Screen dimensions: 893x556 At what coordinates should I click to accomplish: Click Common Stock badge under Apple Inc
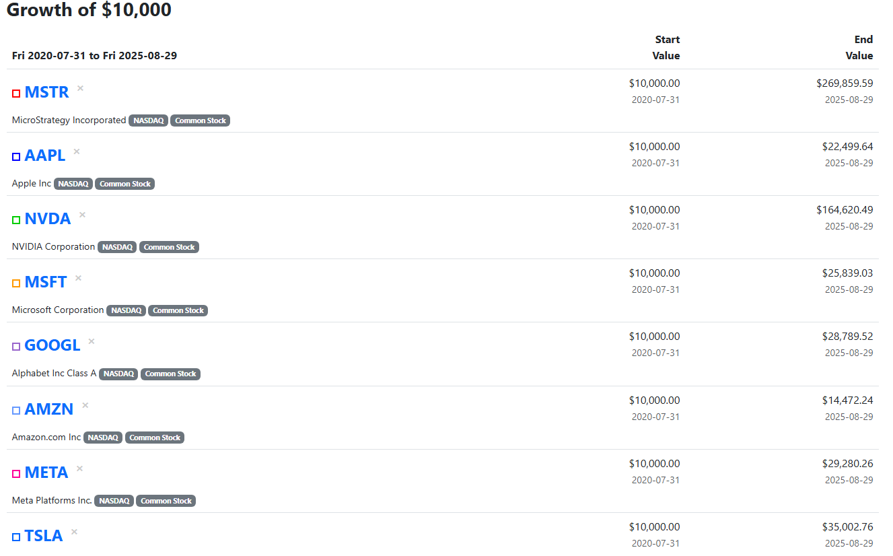pos(124,184)
